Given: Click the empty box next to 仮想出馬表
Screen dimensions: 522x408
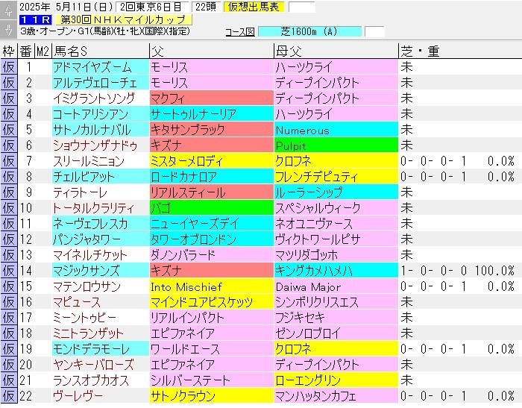Looking at the screenshot, I should click(x=301, y=7).
